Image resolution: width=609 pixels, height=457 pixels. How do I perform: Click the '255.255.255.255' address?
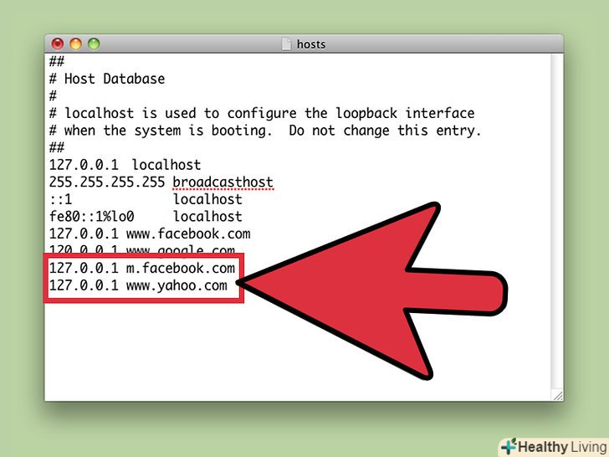click(107, 182)
